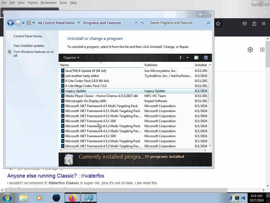Select K-Lite Mega Codec Pack 7.5.0
Viewport: 270px width, 203px height.
[x=86, y=86]
